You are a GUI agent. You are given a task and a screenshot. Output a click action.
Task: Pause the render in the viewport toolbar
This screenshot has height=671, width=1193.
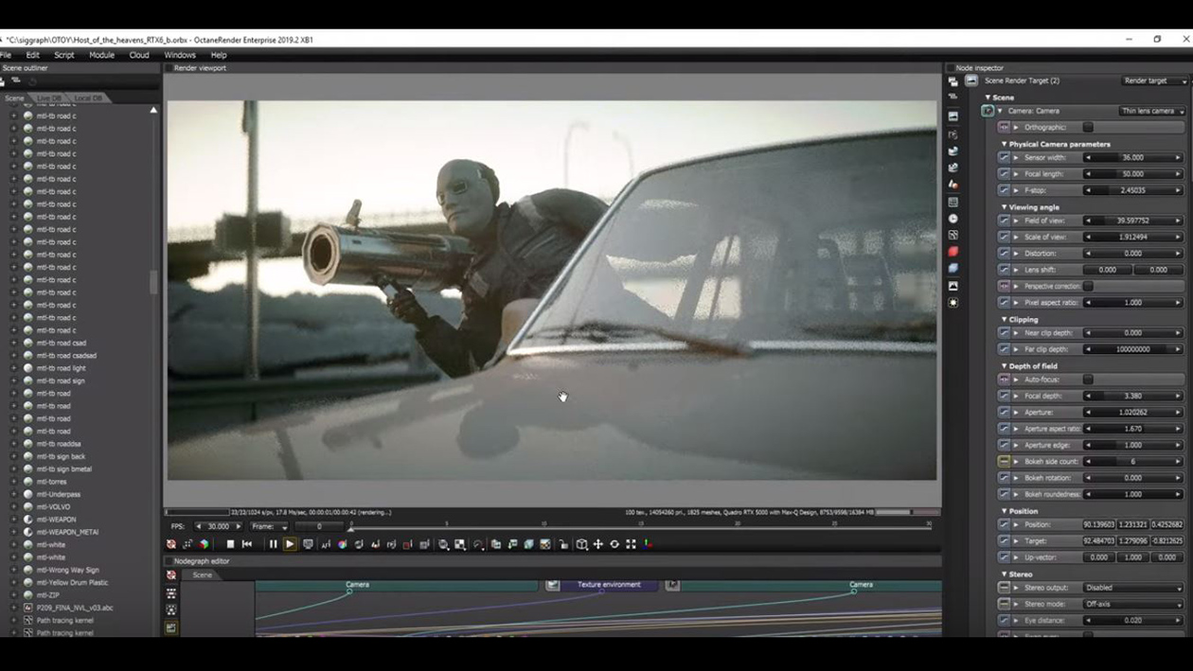[273, 544]
